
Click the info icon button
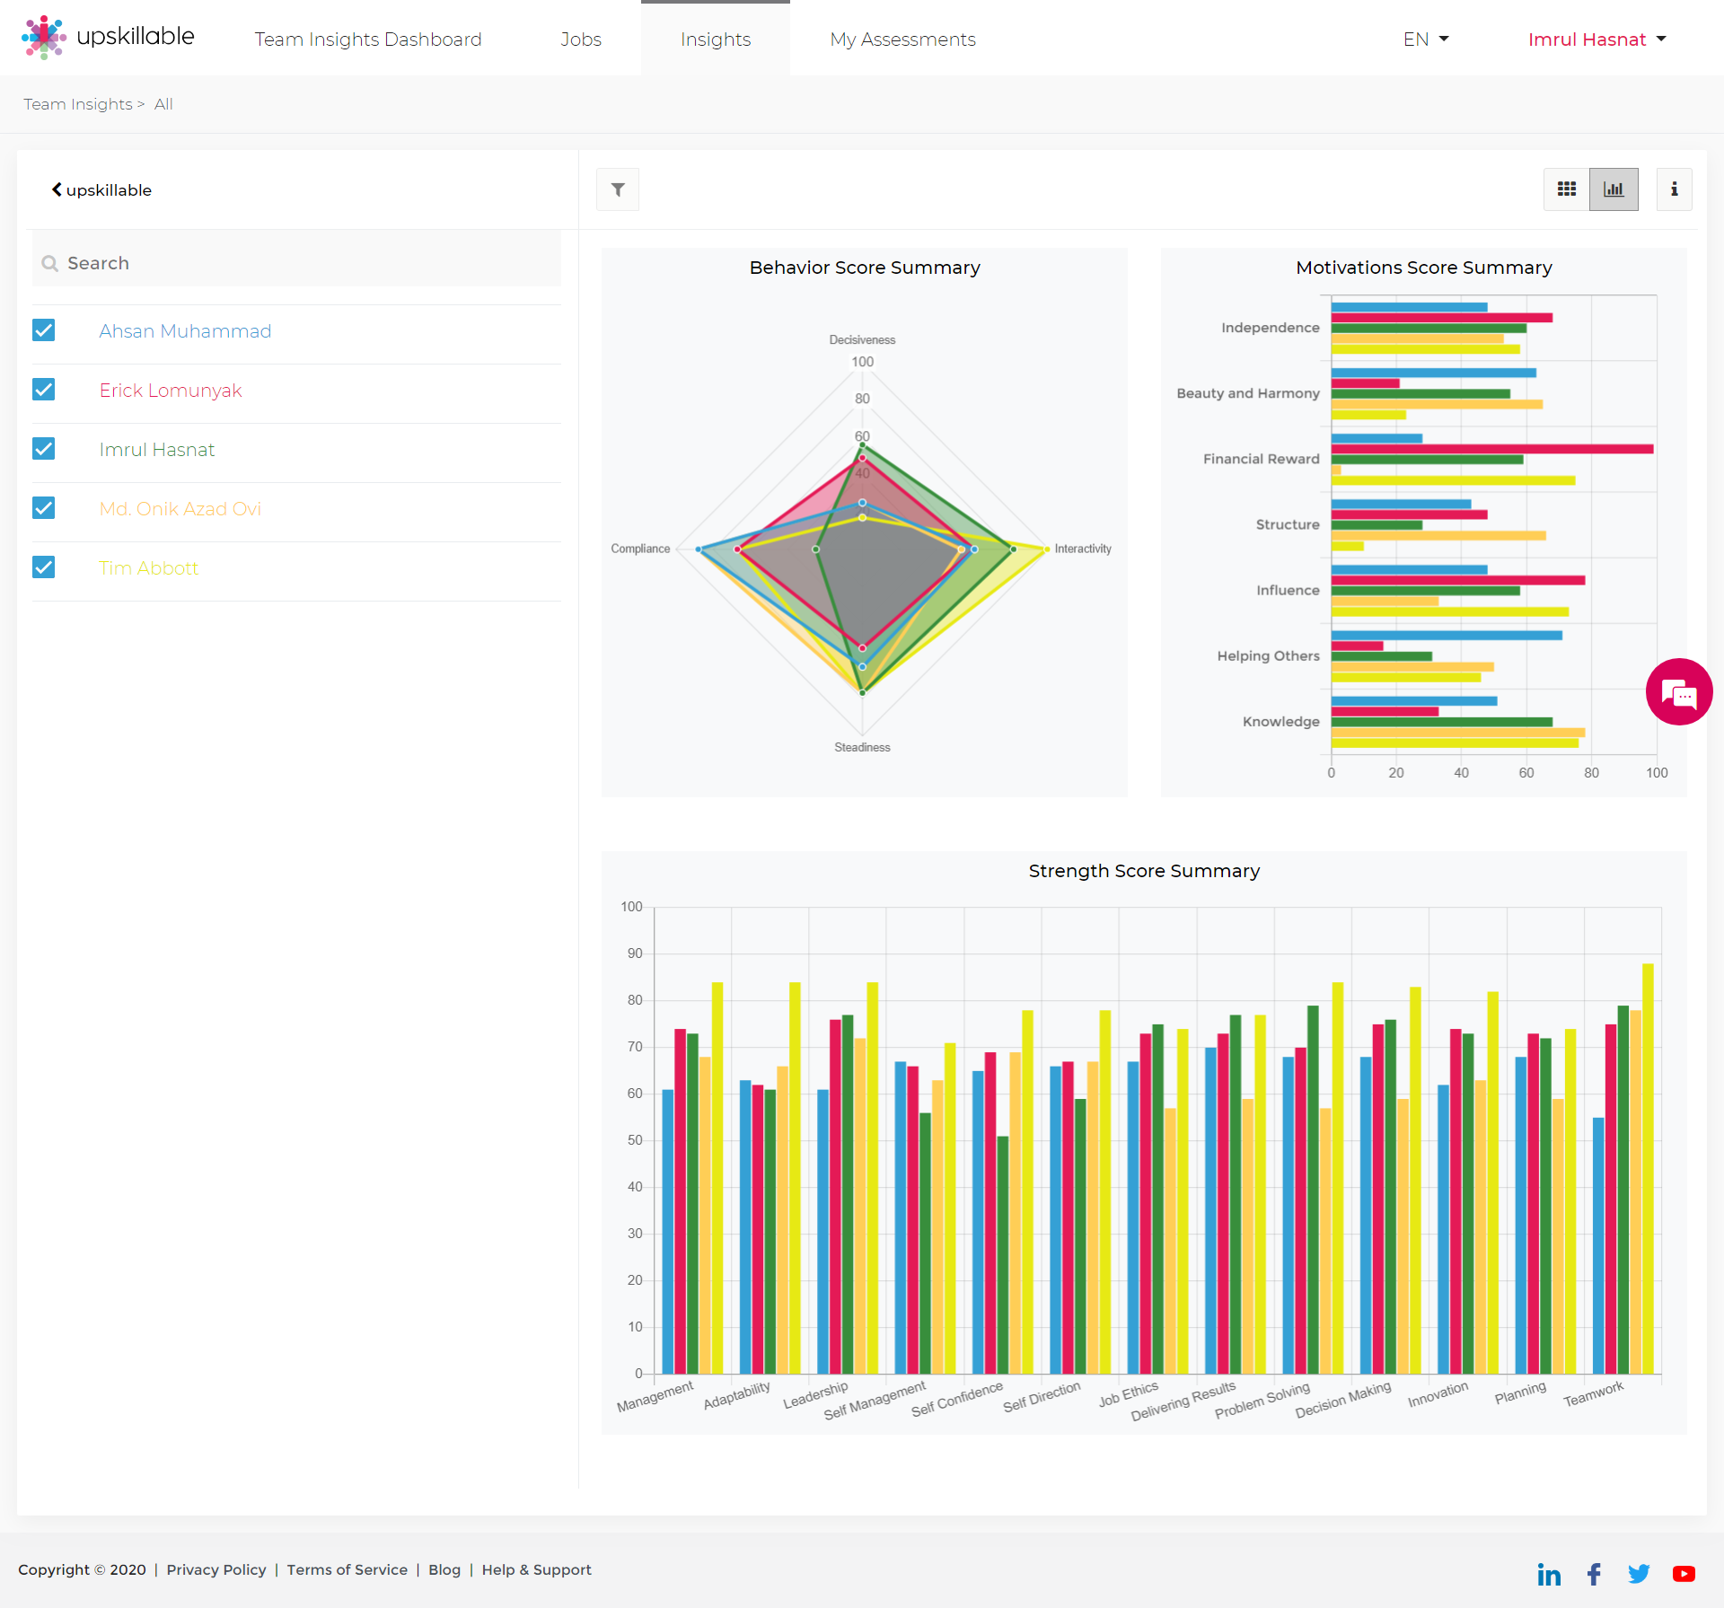coord(1674,189)
